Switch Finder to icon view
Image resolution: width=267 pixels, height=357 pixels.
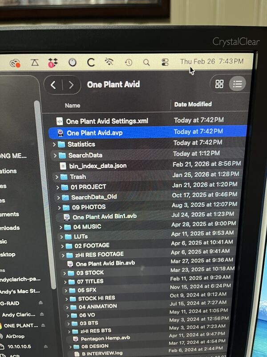point(219,84)
